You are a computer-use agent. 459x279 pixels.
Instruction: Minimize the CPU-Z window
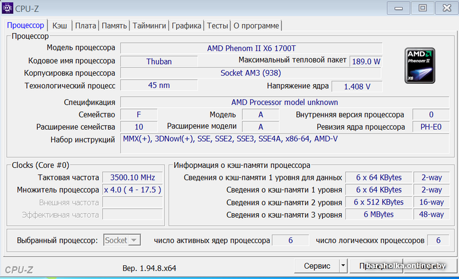coord(398,8)
